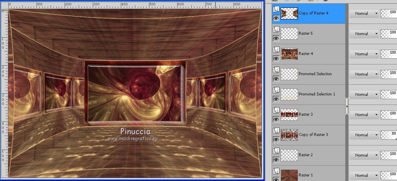
Task: Click the opacity slider for Raster 4
Action: 389,54
